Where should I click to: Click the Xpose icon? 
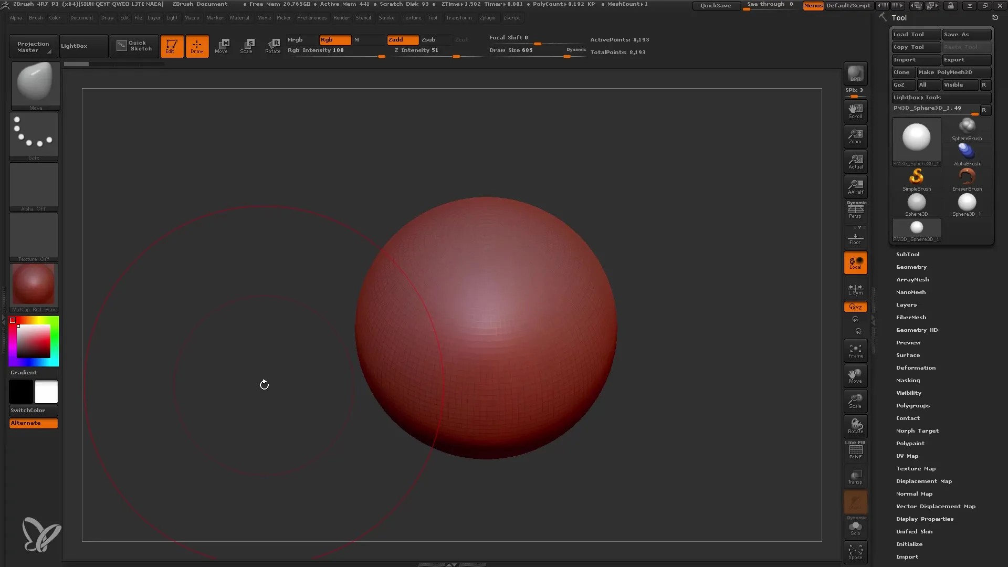855,552
